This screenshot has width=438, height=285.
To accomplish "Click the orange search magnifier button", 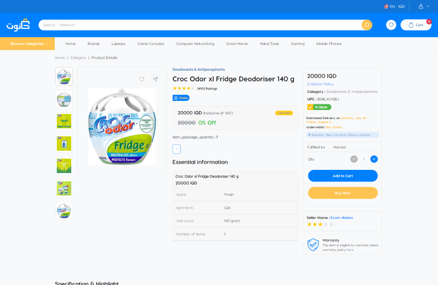I will point(367,25).
